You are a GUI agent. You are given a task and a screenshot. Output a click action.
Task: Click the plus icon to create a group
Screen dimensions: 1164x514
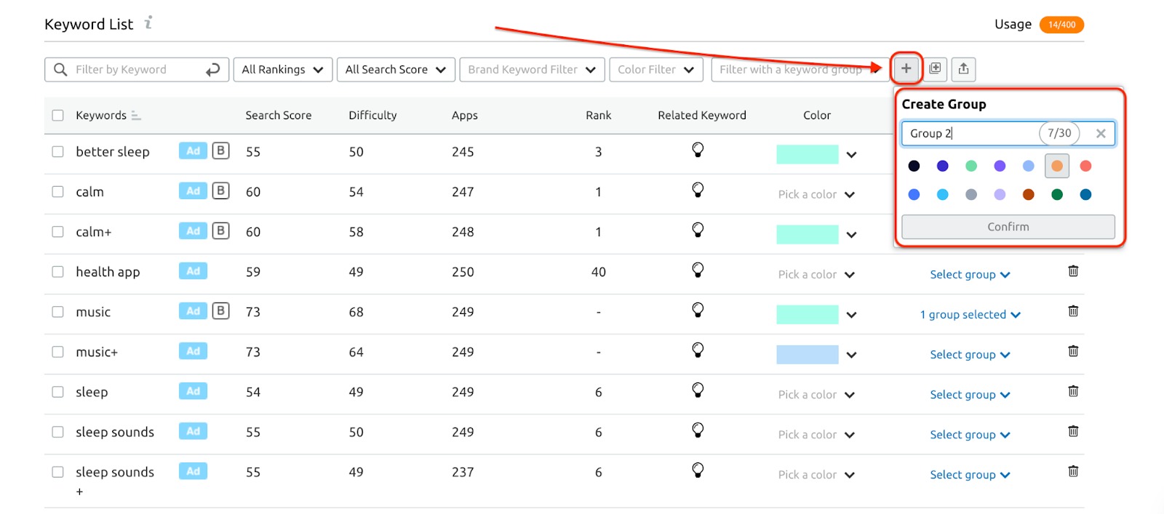[906, 69]
